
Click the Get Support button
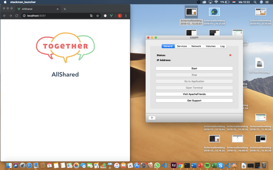coord(194,101)
